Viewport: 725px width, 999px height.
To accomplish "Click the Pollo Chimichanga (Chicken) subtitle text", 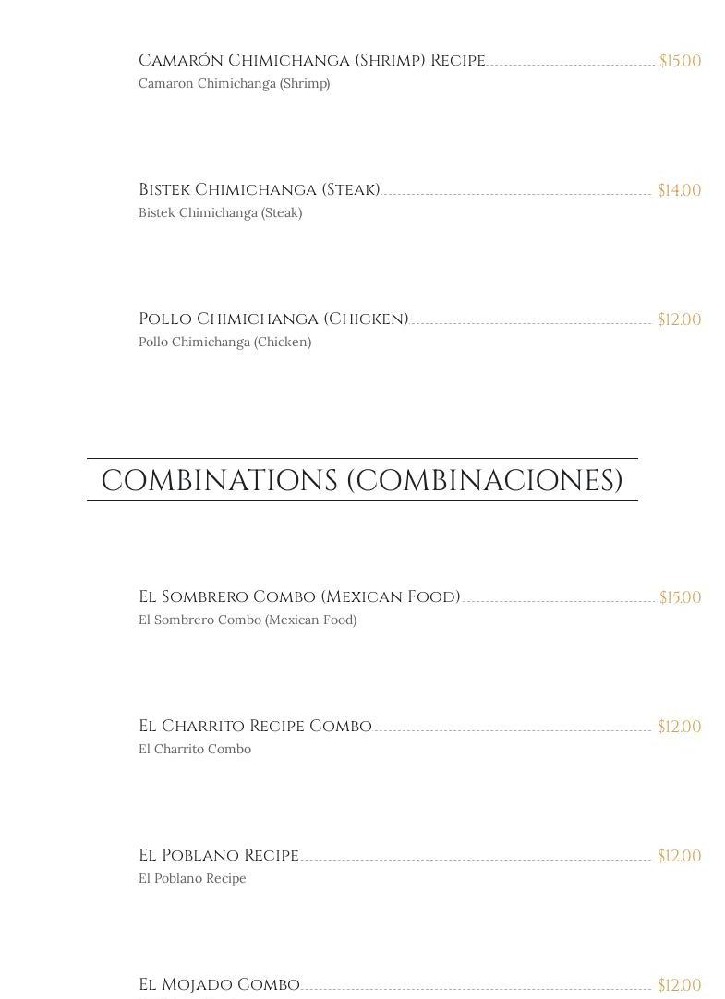I will pyautogui.click(x=224, y=343).
